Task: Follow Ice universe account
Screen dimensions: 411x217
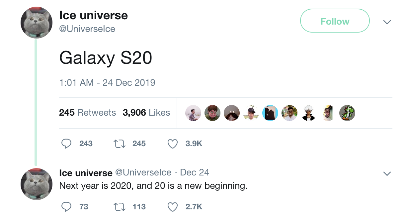Action: (x=335, y=21)
